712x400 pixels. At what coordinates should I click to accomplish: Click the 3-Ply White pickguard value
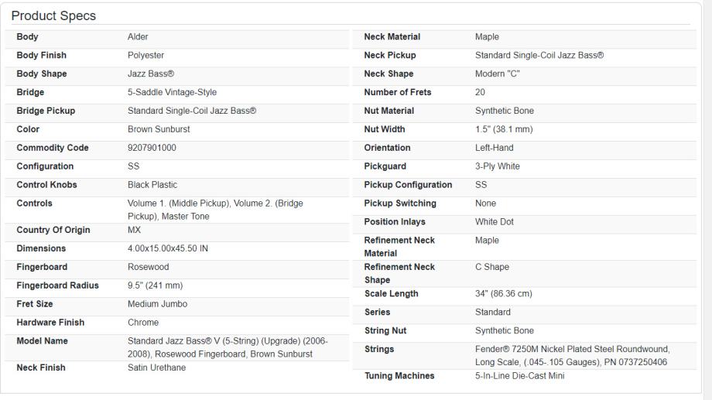(498, 167)
